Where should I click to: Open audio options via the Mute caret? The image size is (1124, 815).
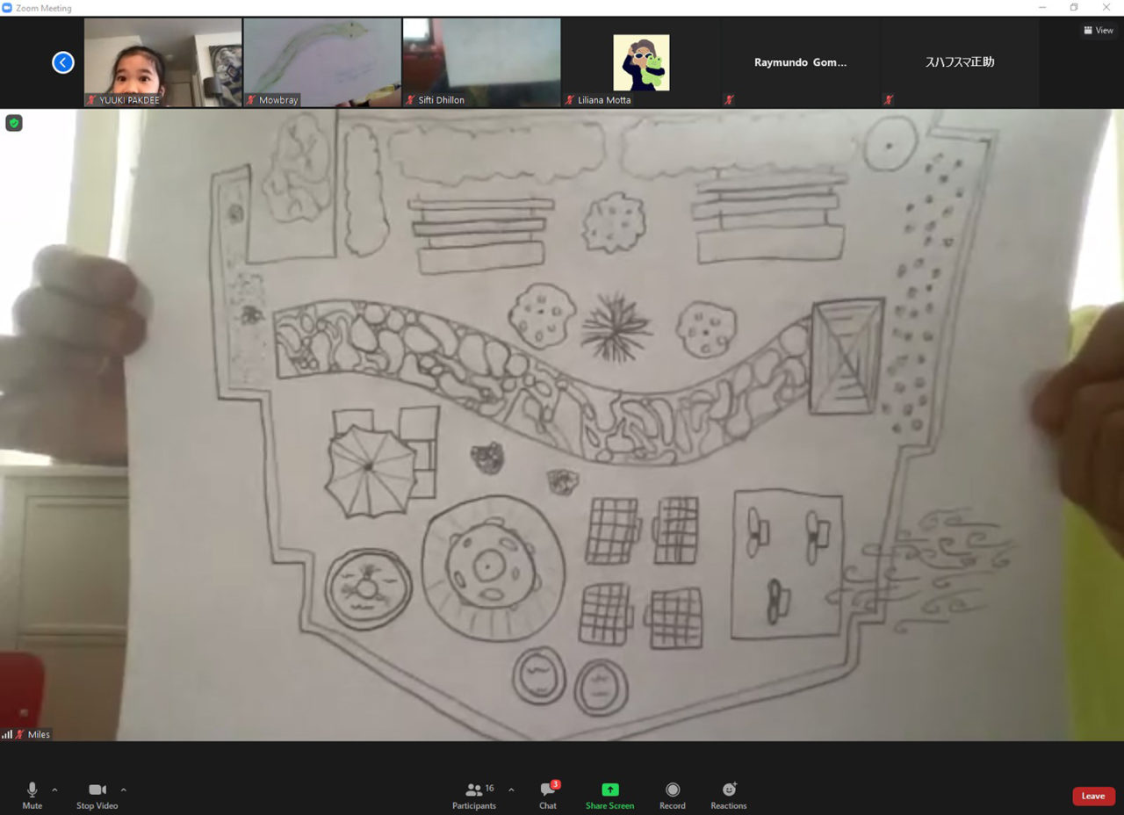pos(54,788)
